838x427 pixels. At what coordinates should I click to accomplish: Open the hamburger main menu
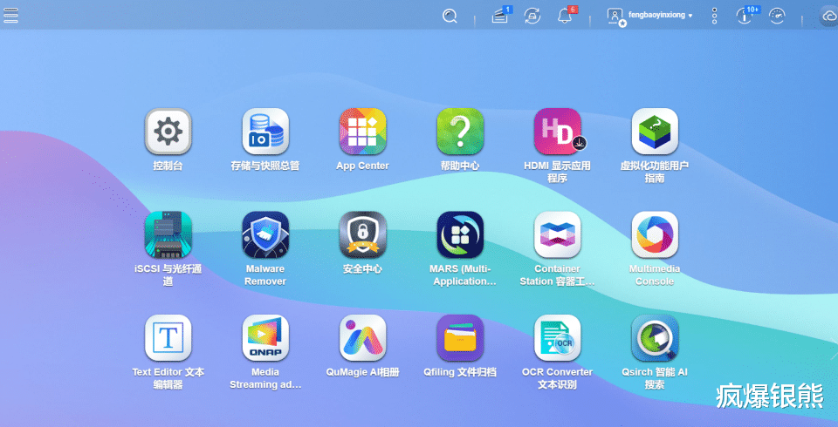tap(10, 15)
